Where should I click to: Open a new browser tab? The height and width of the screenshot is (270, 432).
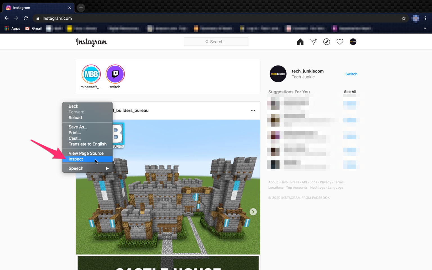pos(81,8)
